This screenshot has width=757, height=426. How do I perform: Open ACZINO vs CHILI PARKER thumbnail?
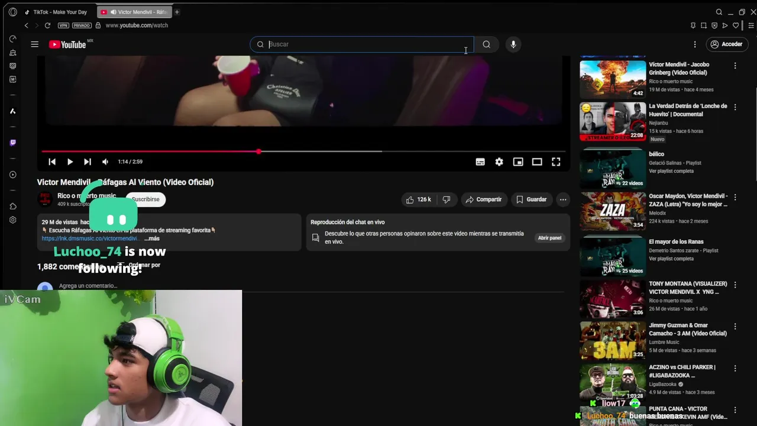coord(613,382)
